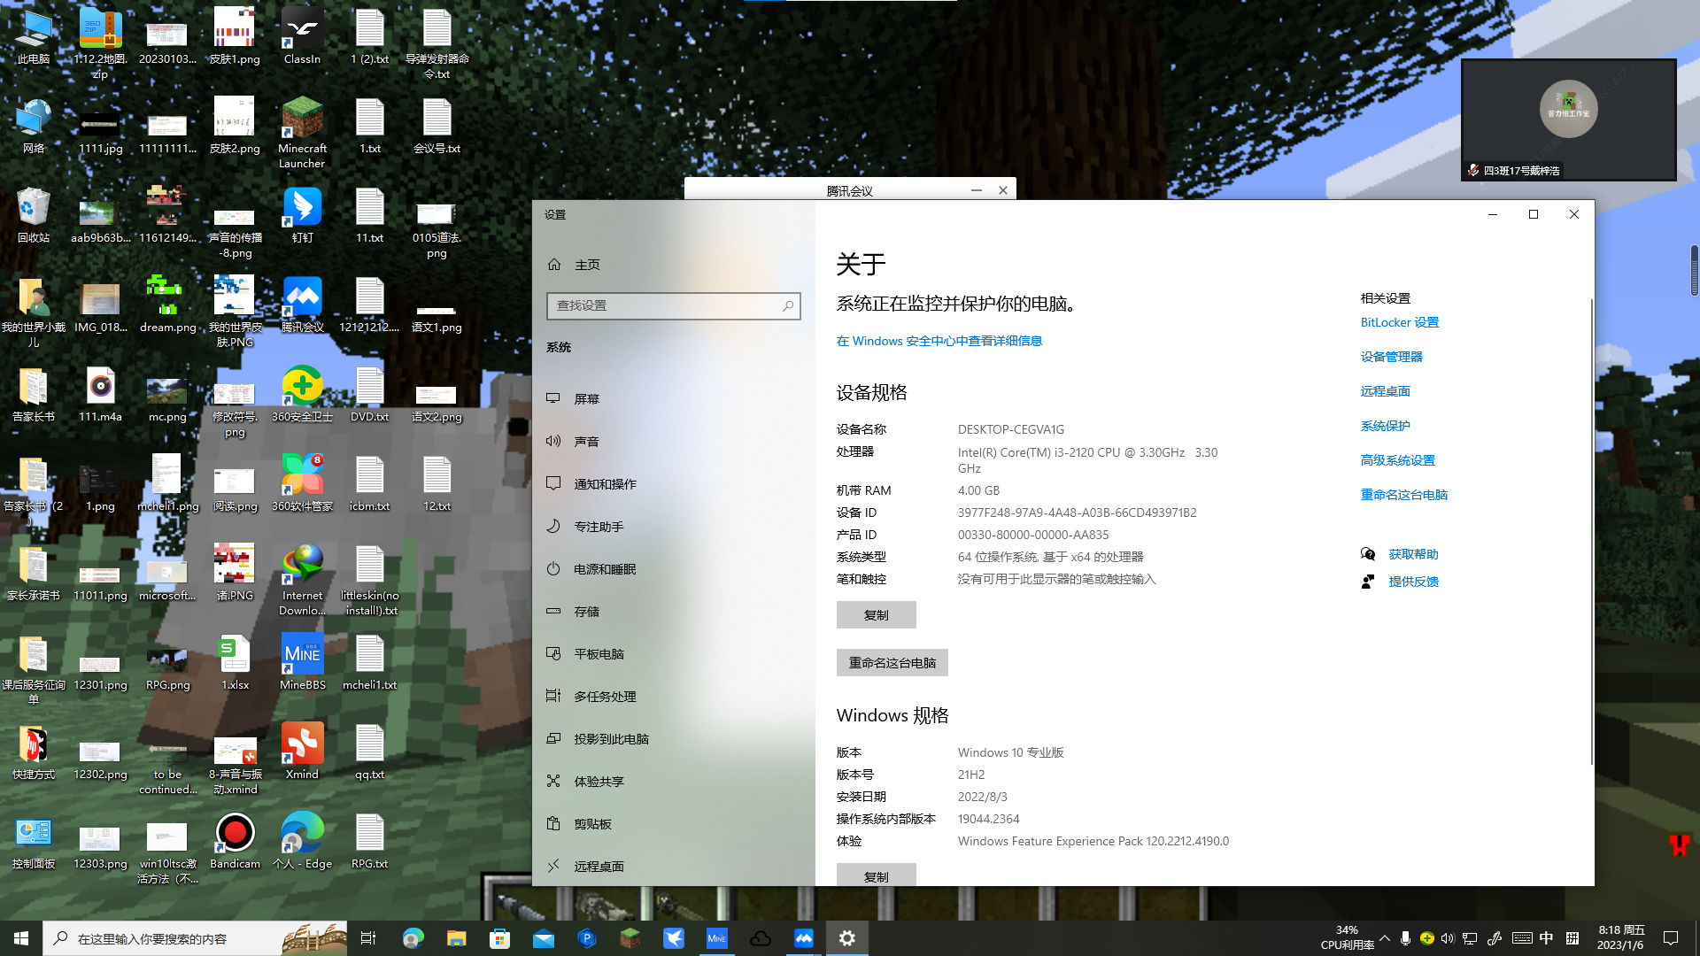The width and height of the screenshot is (1700, 956).
Task: Open Microsoft Store from taskbar
Action: (x=500, y=938)
